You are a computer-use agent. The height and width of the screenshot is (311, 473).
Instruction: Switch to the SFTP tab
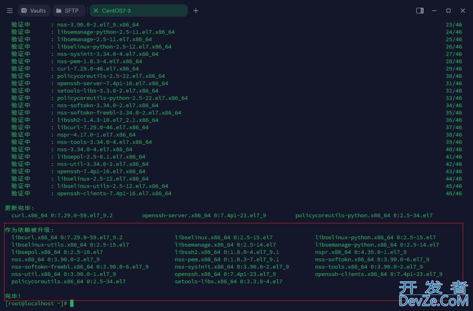[x=68, y=10]
